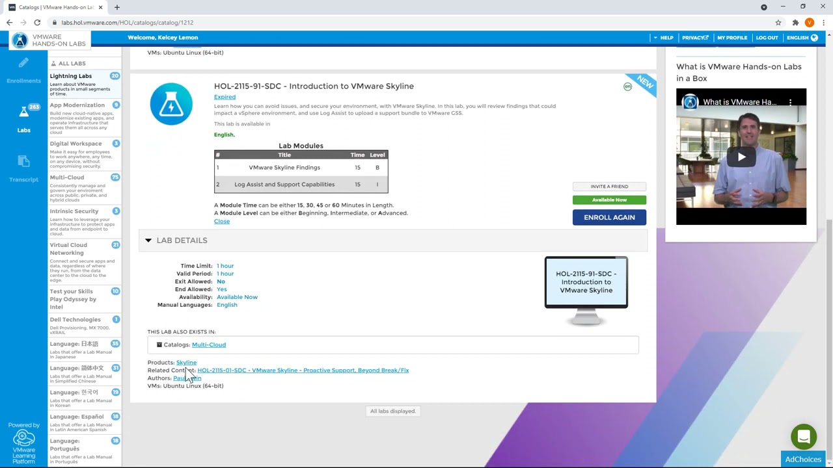Click the Expired link
This screenshot has width=833, height=468.
point(225,97)
